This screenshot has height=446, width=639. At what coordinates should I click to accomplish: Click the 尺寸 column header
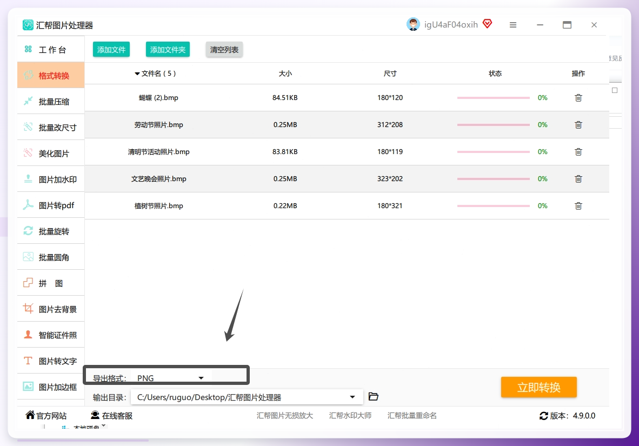(390, 74)
